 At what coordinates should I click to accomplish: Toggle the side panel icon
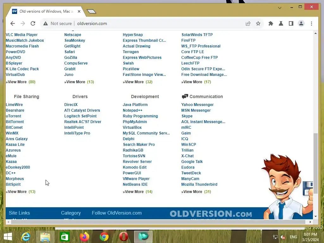291,23
